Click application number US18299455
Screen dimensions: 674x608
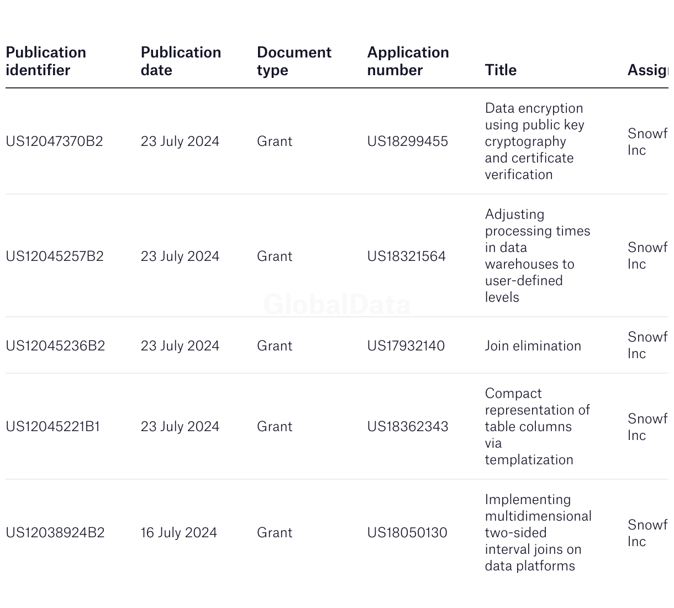pos(408,141)
